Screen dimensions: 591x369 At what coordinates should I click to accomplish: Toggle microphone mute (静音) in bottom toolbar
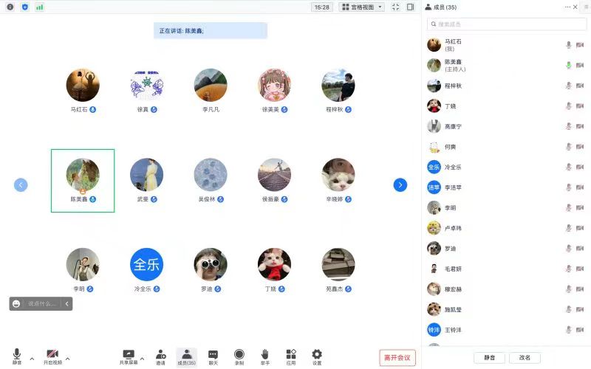17,355
